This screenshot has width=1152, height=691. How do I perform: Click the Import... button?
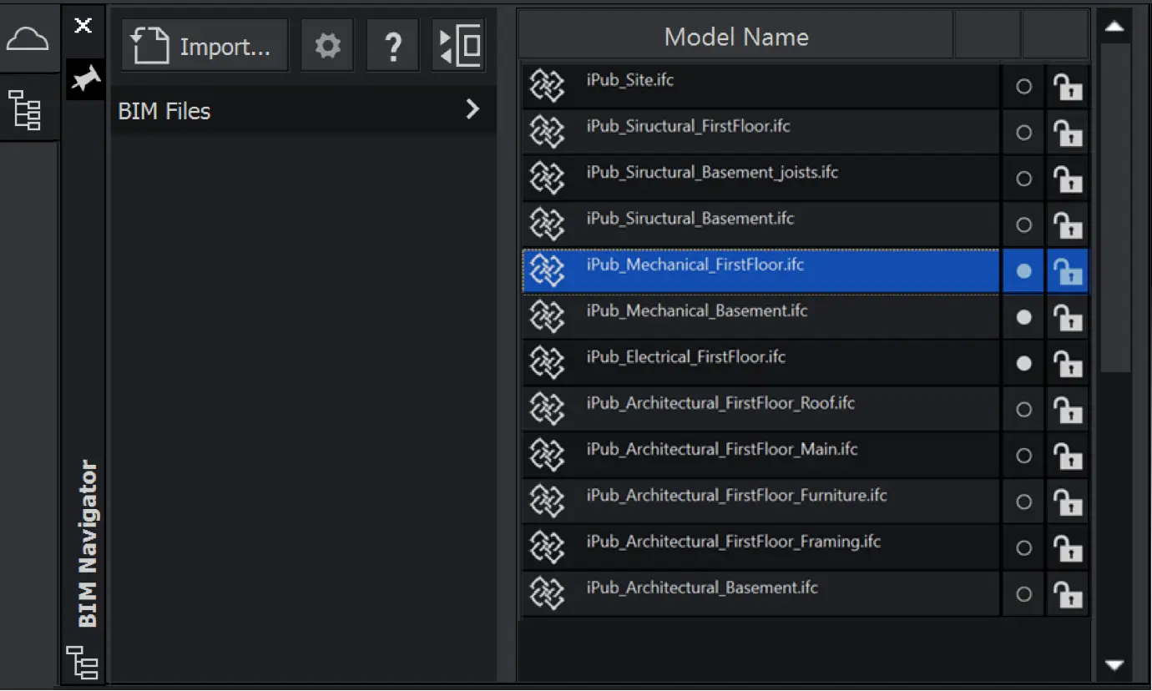[205, 45]
